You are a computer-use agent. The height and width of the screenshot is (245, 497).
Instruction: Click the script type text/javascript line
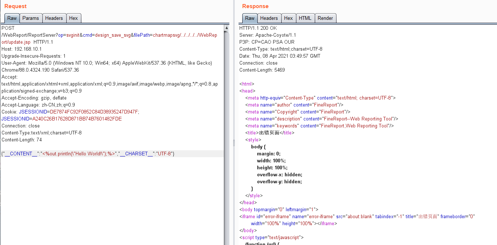click(x=271, y=237)
